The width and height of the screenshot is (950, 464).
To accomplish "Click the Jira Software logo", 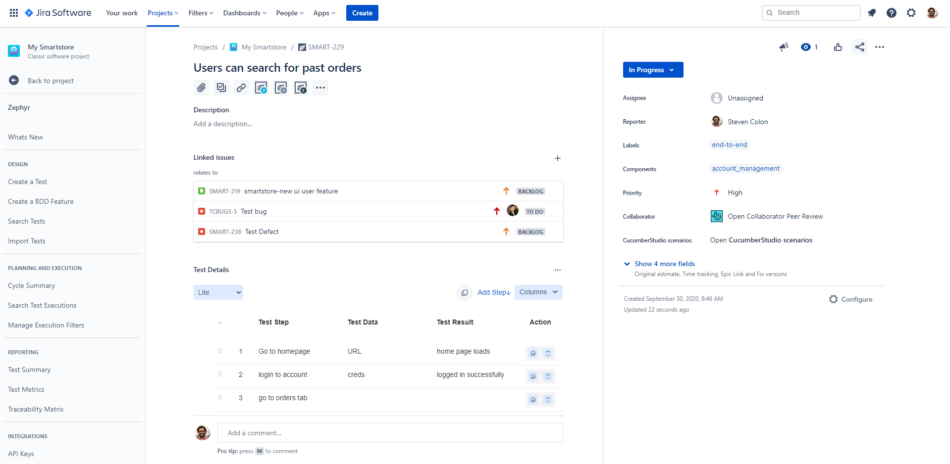I will 58,13.
